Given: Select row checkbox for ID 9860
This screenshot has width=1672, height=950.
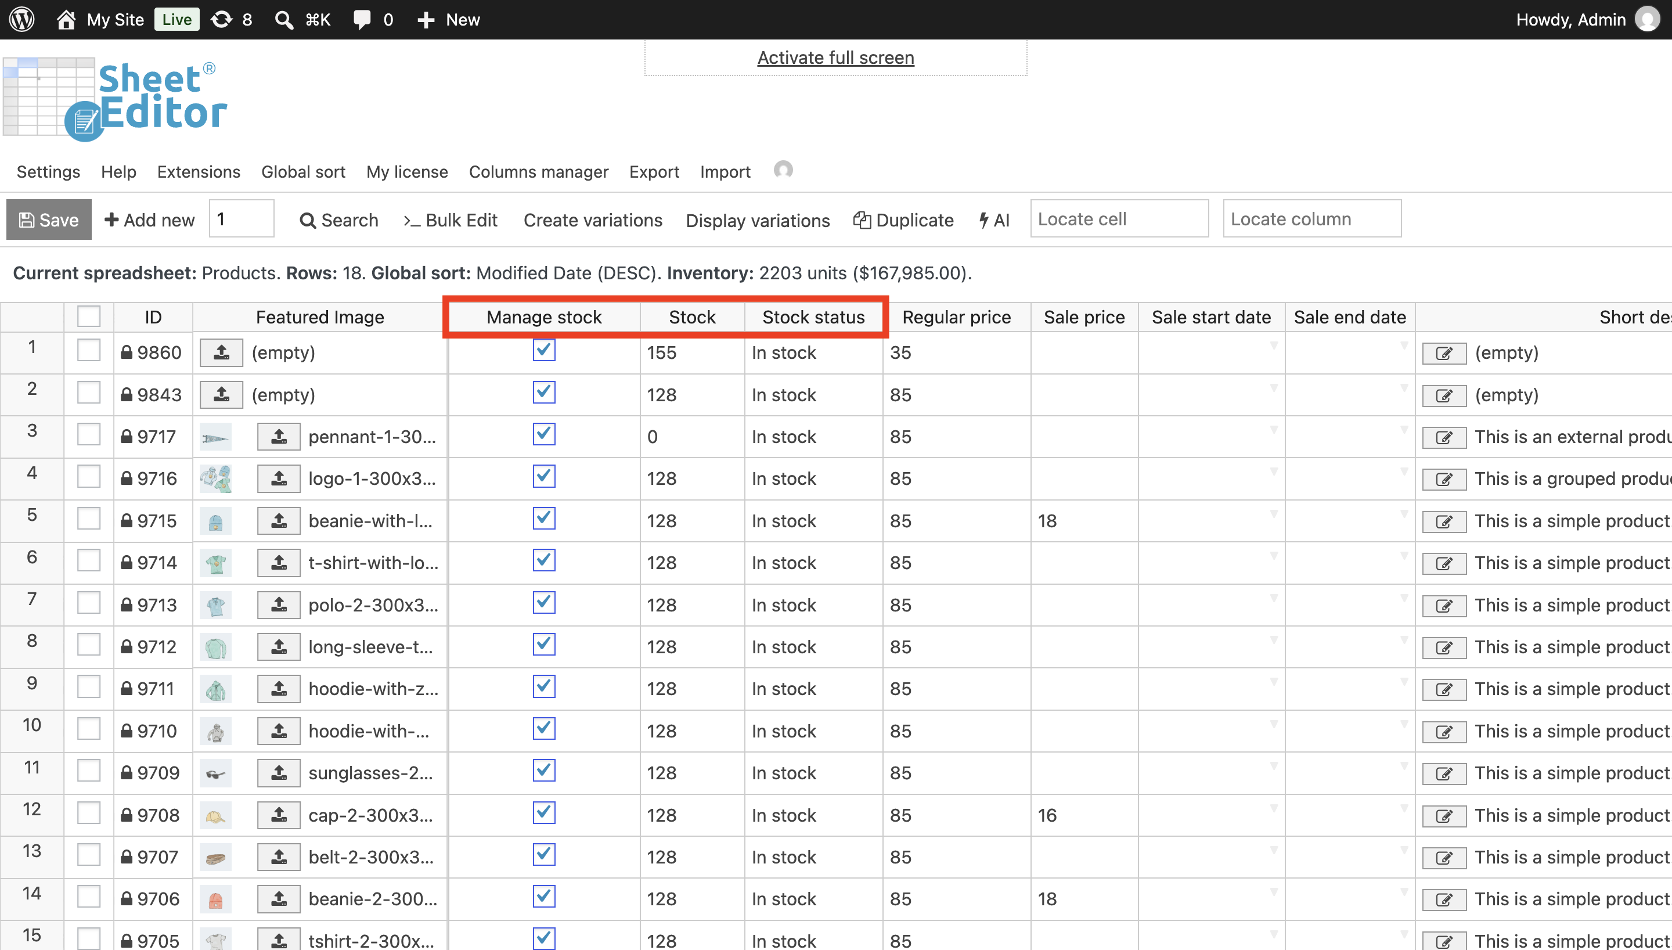Looking at the screenshot, I should (x=89, y=350).
